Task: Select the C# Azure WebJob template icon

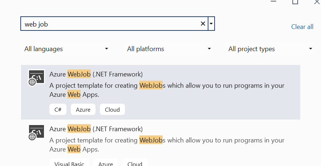Action: (x=36, y=78)
